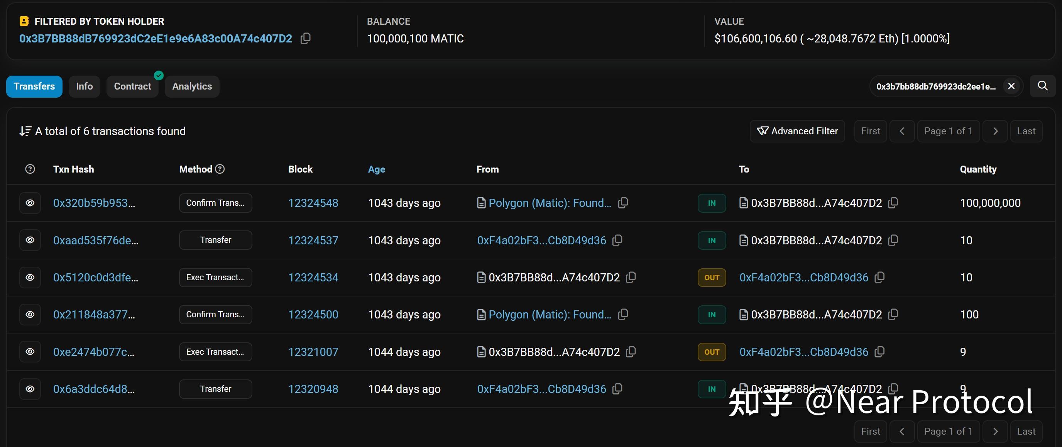1062x447 pixels.
Task: Toggle eye preview for 0x6a3ddc64d8 row
Action: 30,389
